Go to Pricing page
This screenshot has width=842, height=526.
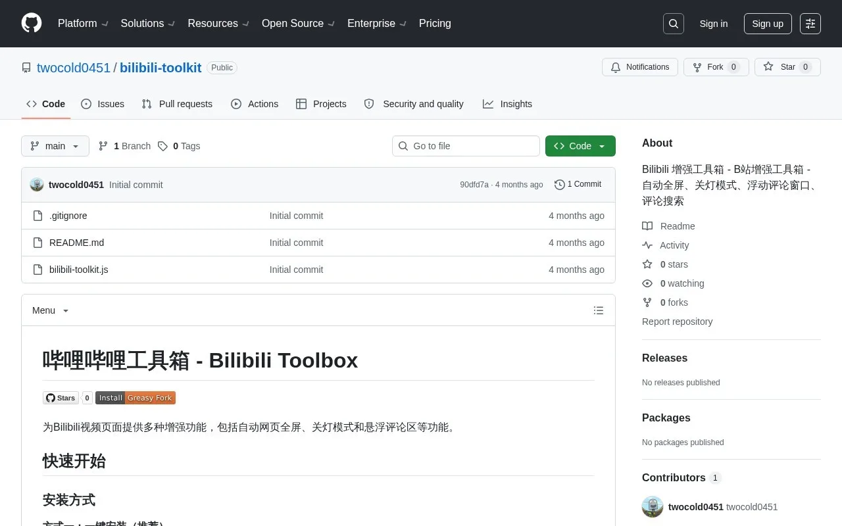point(435,24)
